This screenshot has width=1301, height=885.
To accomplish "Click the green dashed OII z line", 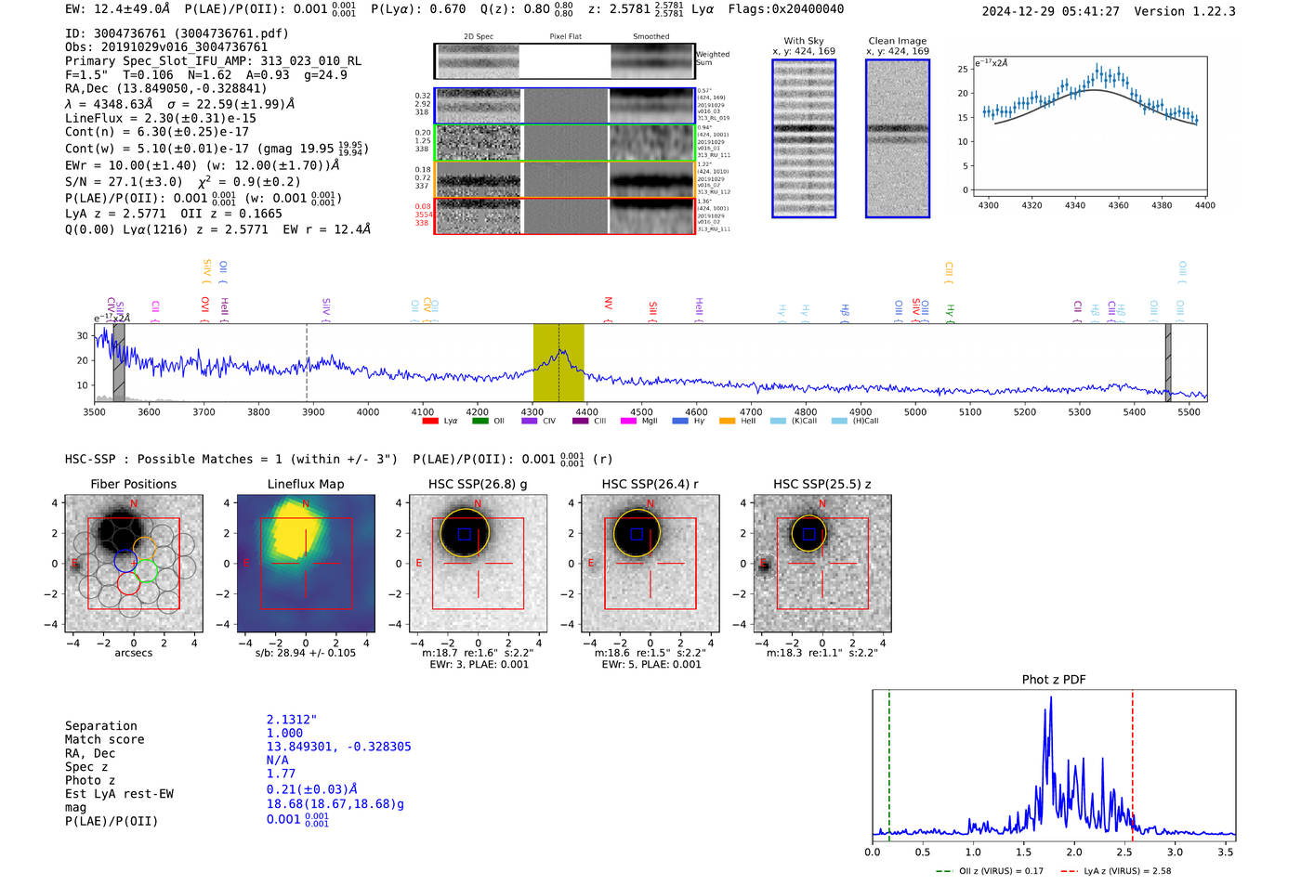I will (x=889, y=765).
